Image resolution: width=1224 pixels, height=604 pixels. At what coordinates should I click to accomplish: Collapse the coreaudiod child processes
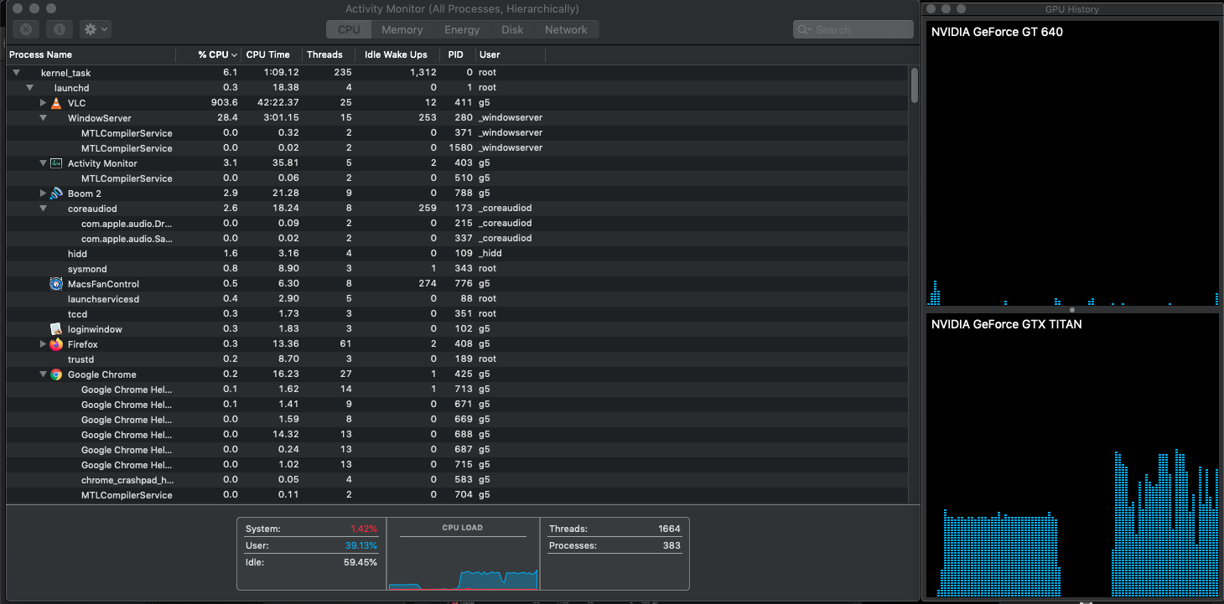[44, 209]
